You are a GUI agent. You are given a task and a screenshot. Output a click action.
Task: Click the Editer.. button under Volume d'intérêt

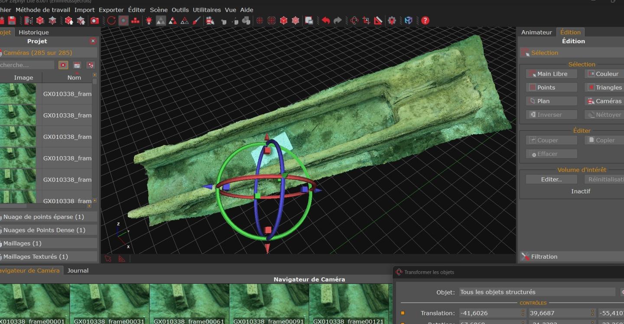[551, 180]
